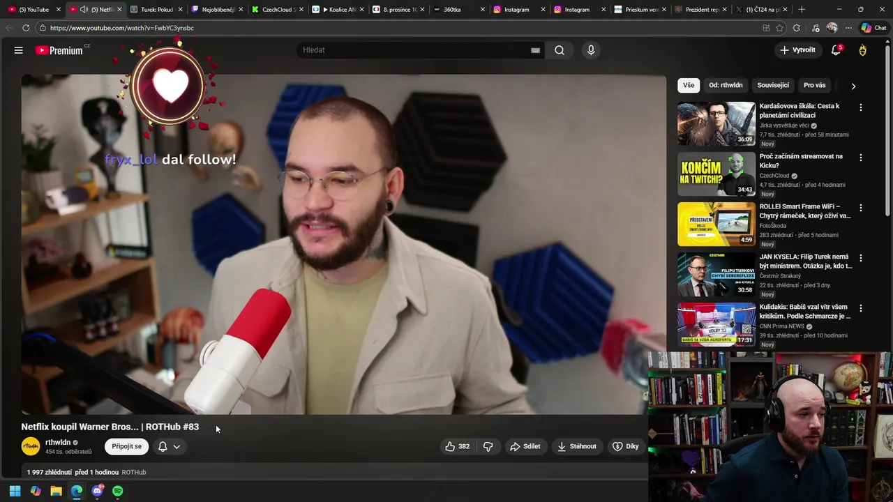Open options for Kardašovova škála video
893x502 pixels.
point(860,107)
